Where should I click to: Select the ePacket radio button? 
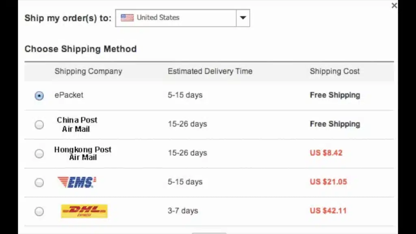(39, 95)
